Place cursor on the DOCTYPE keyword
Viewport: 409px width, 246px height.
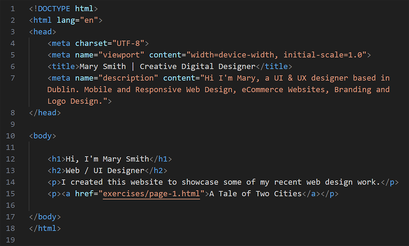coord(54,8)
